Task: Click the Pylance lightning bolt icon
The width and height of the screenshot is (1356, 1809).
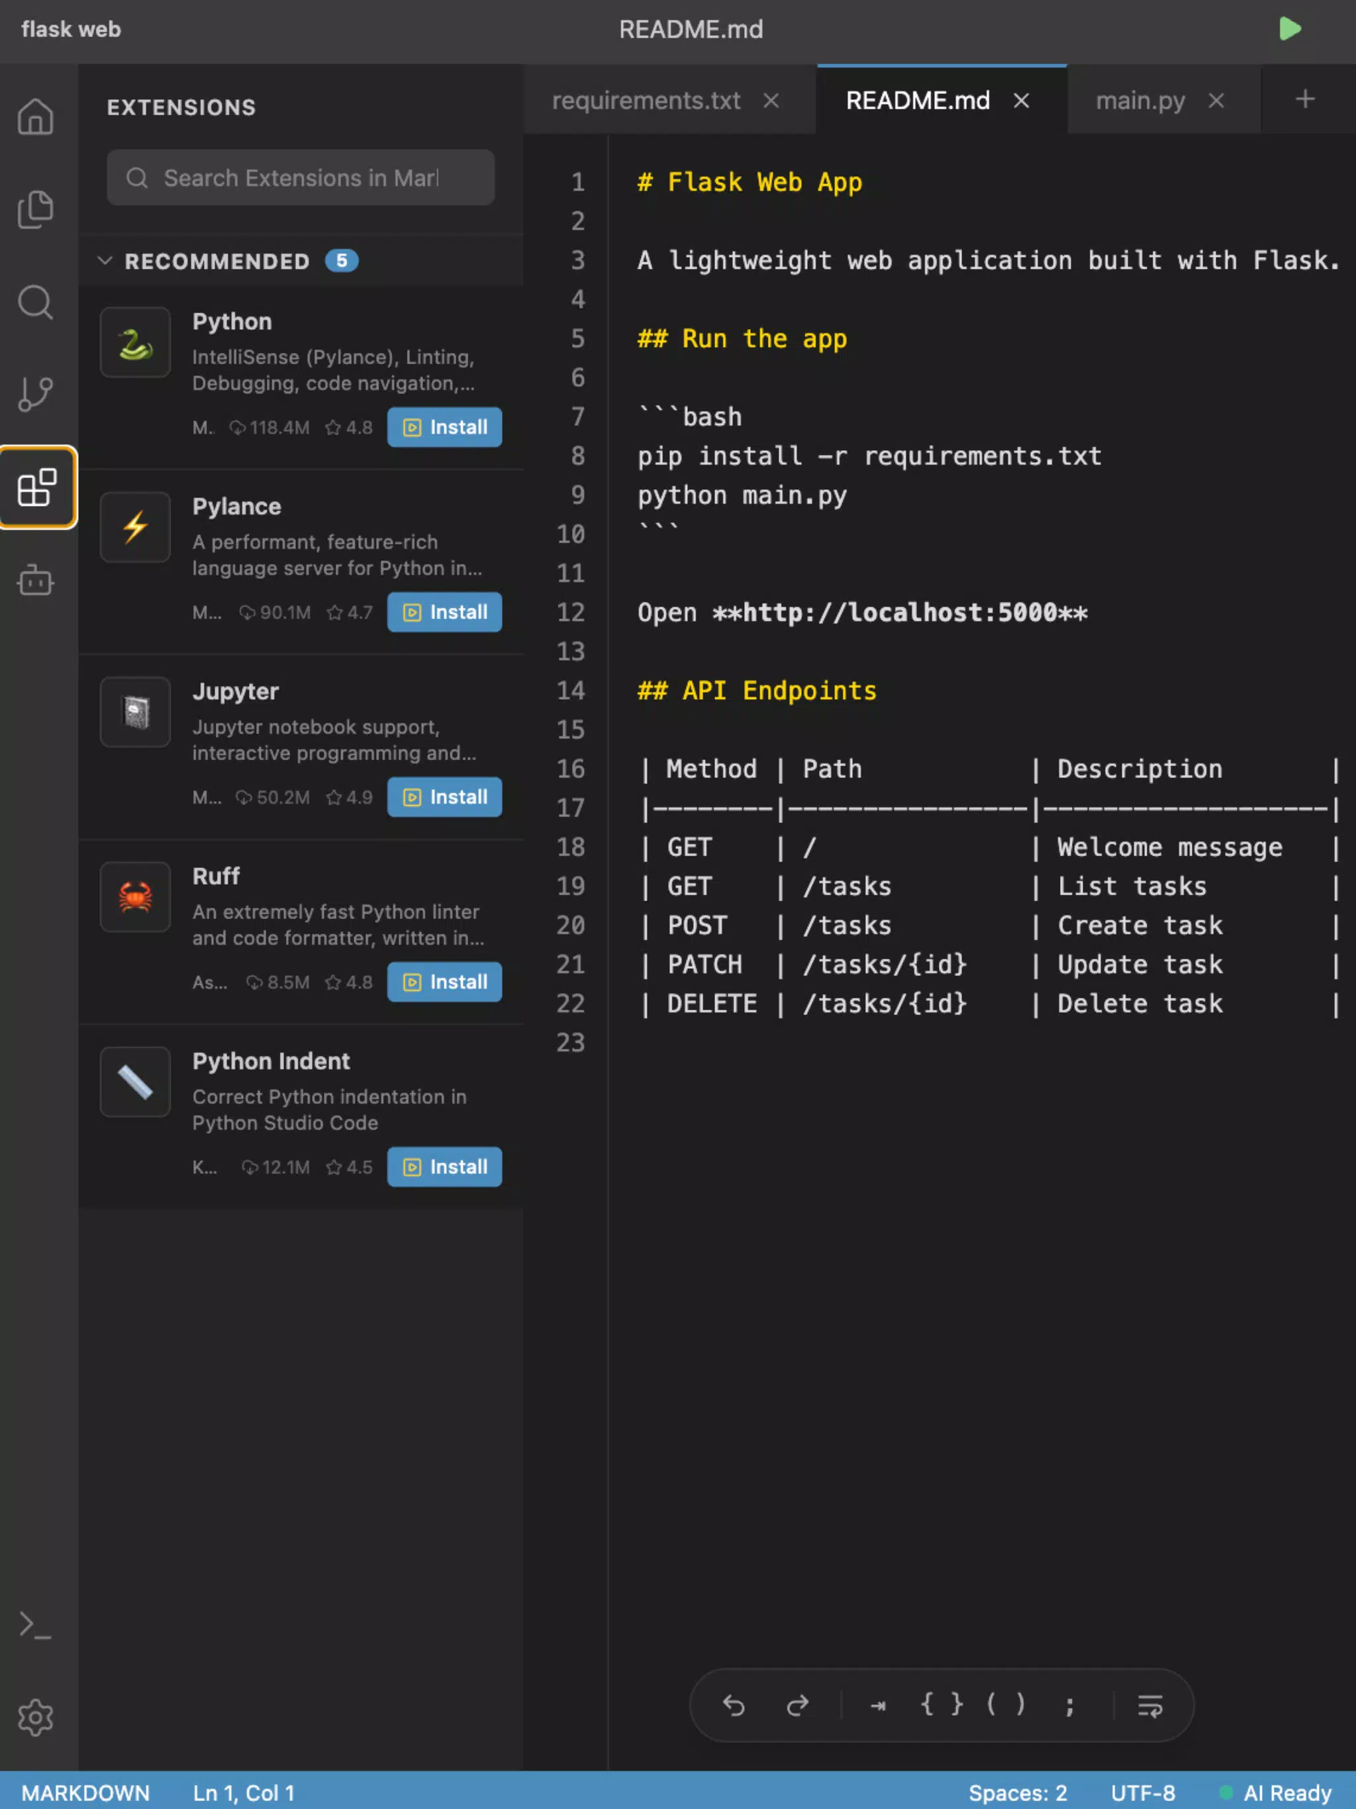Action: tap(135, 526)
